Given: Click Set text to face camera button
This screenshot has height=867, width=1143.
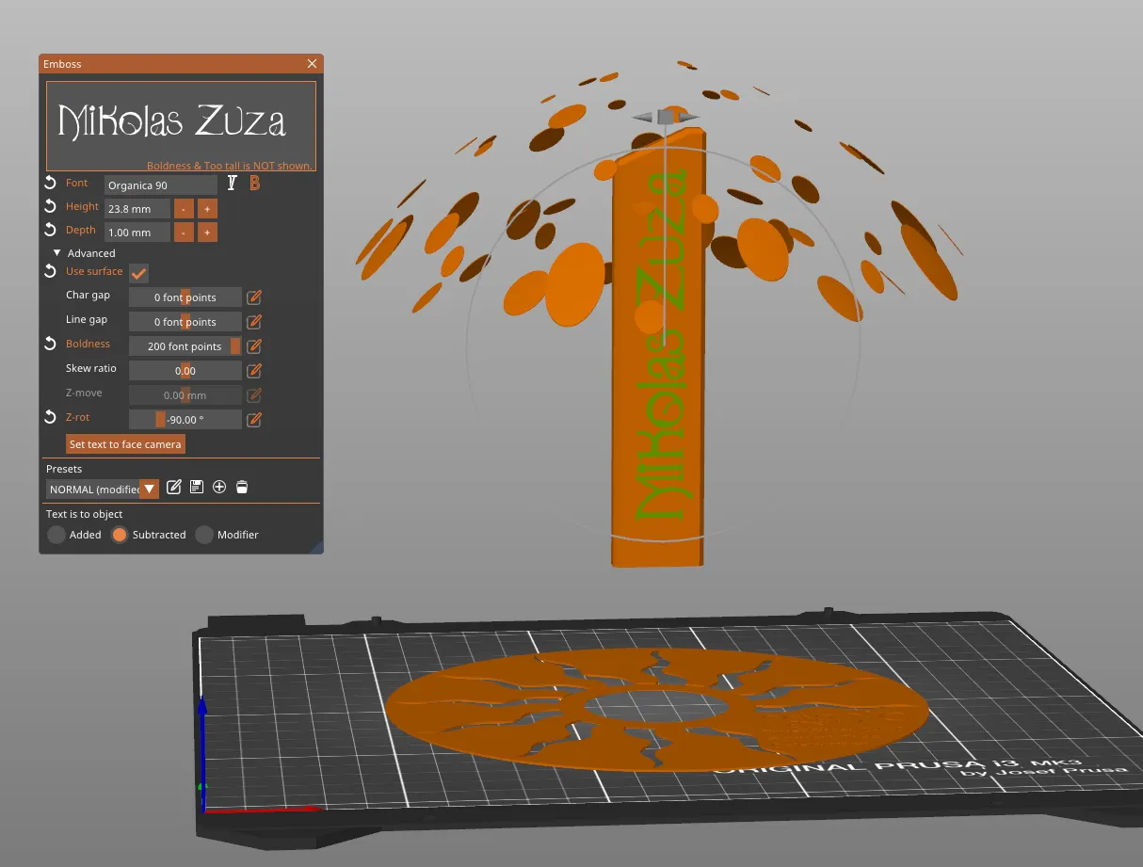Looking at the screenshot, I should [125, 444].
